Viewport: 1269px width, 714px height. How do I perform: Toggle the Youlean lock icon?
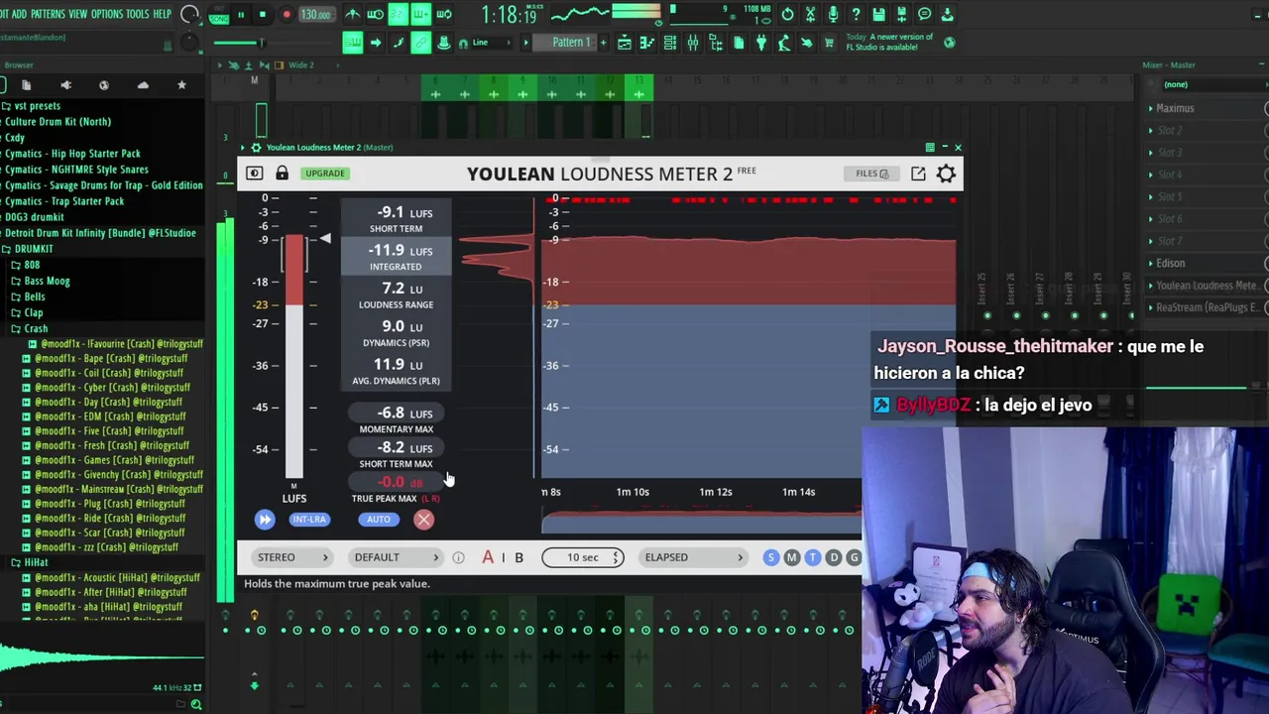(282, 174)
